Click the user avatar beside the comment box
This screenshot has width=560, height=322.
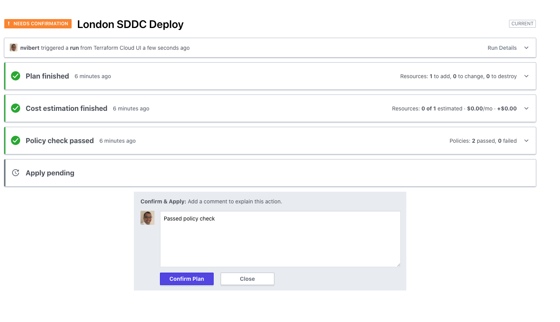click(147, 218)
